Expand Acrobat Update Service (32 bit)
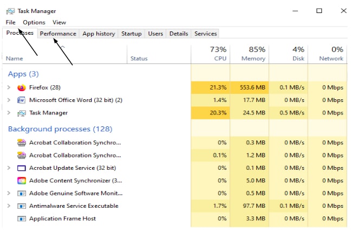This screenshot has width=351, height=230. coord(9,168)
